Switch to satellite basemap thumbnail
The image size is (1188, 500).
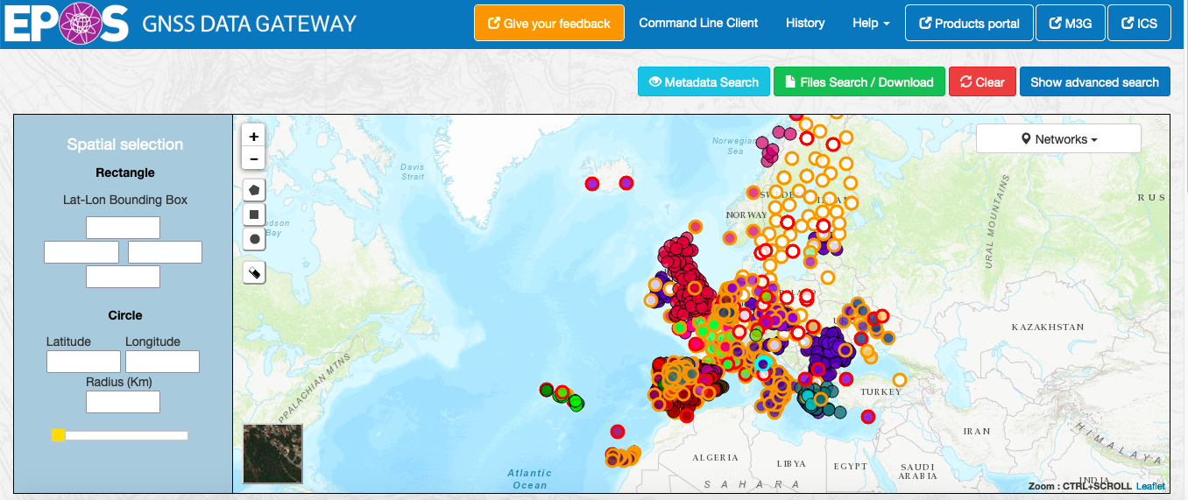point(272,454)
